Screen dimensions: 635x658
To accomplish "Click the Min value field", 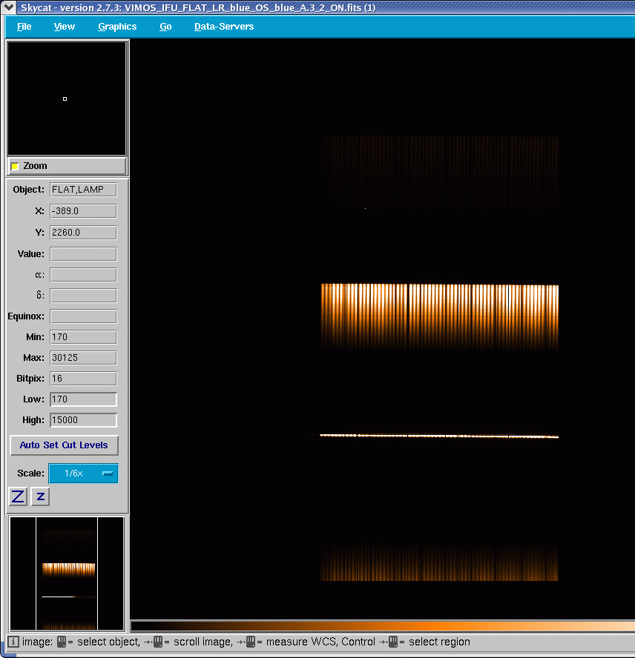I will tap(83, 337).
